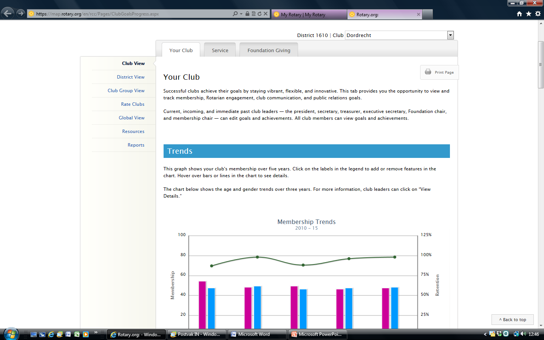Launch Outlook from quick launch
This screenshot has width=544, height=340.
(60, 334)
